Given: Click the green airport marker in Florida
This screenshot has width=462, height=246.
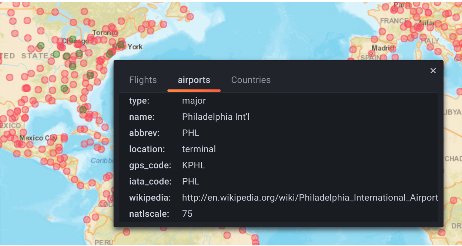Looking at the screenshot, I should point(83,110).
